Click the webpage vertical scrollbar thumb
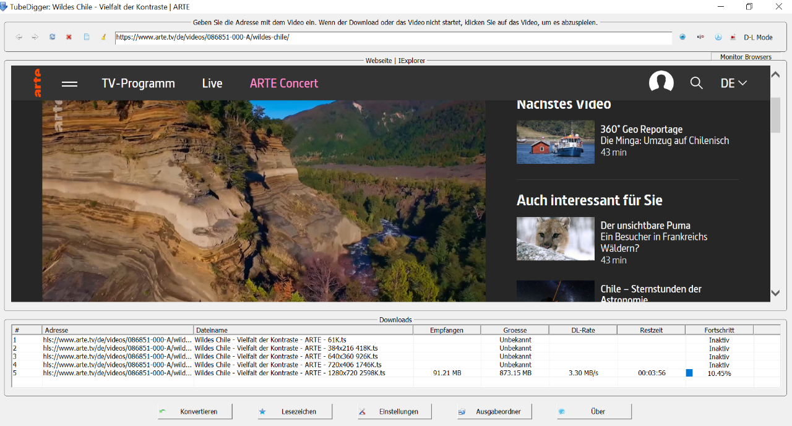The height and width of the screenshot is (426, 792). tap(775, 114)
